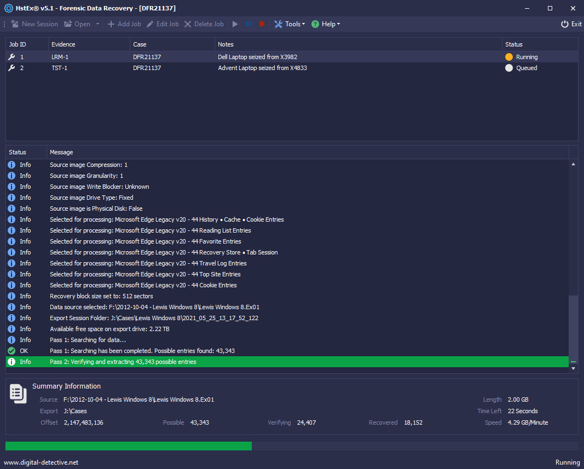
Task: Click the log scrollbar up arrow
Action: 573,164
